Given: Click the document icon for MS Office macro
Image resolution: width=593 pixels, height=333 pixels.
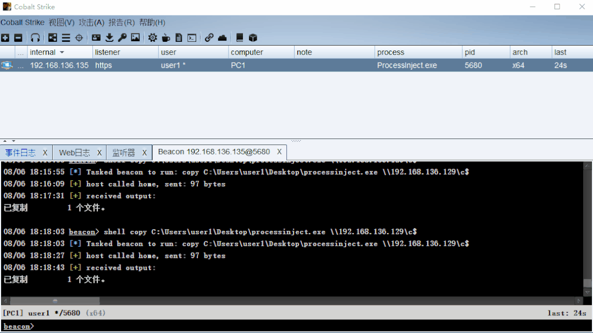Looking at the screenshot, I should (179, 38).
